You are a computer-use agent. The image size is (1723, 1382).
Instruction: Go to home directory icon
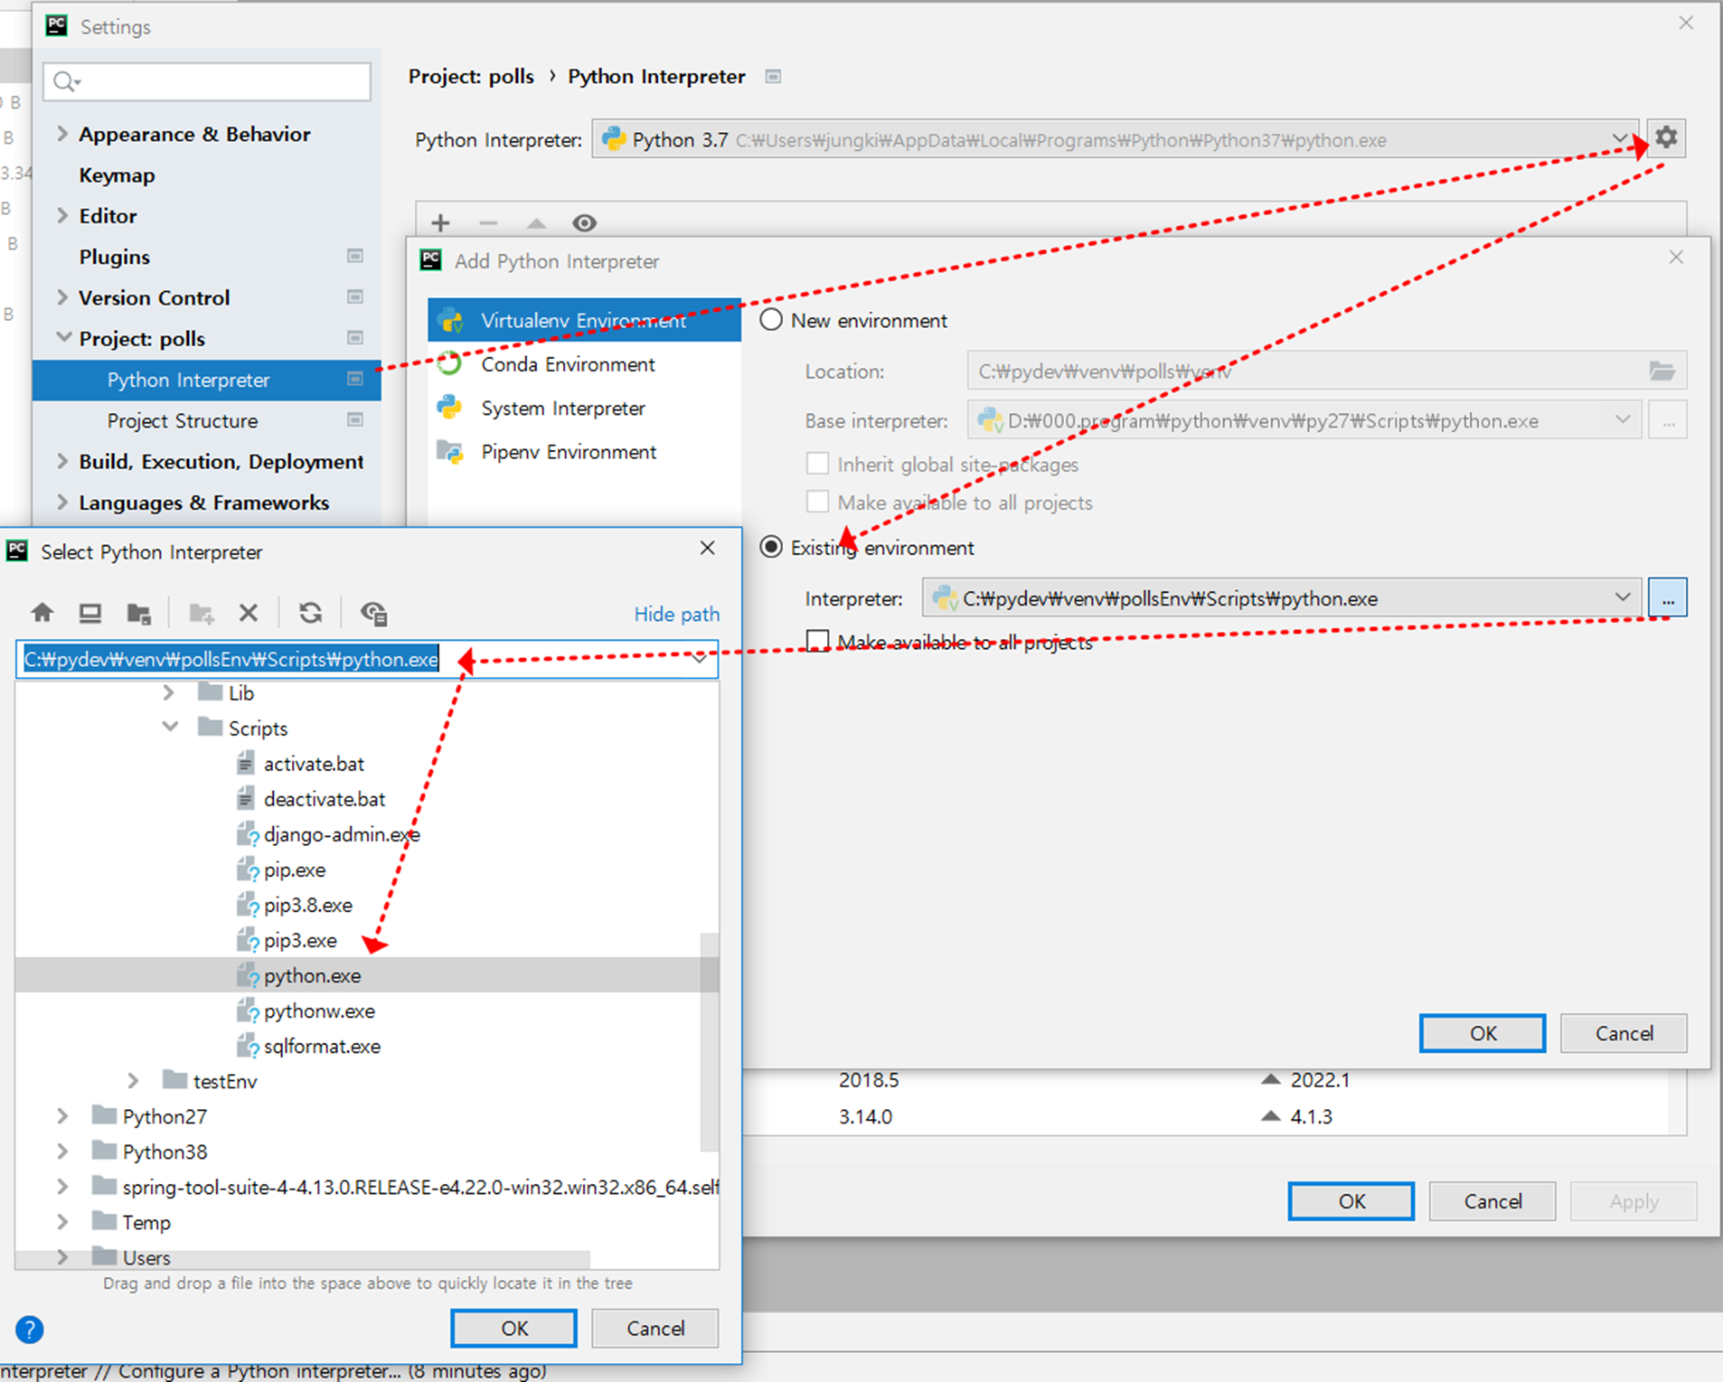(x=42, y=613)
